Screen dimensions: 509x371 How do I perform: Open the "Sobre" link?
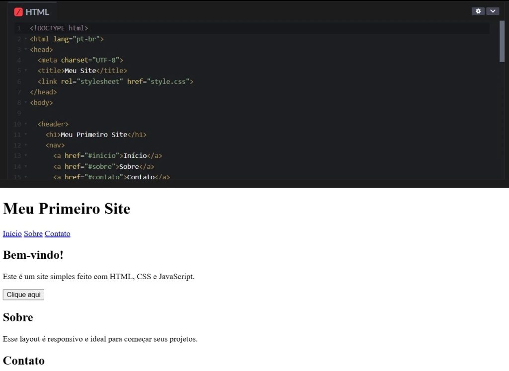point(33,233)
